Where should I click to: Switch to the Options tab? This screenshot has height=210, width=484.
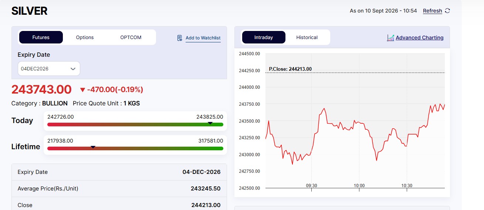click(85, 37)
